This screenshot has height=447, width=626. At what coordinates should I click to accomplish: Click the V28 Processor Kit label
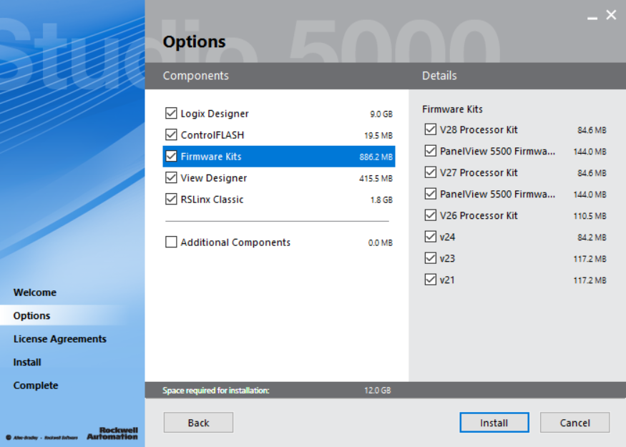pyautogui.click(x=479, y=129)
